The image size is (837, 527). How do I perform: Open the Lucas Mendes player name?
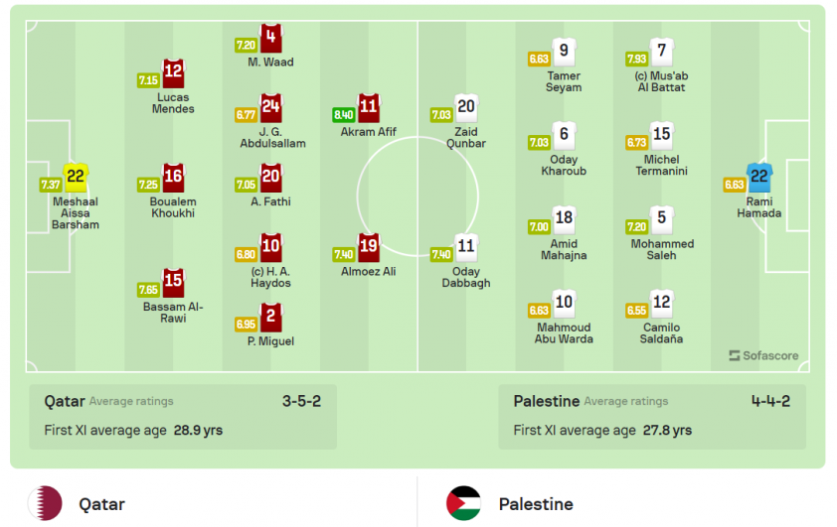[x=173, y=103]
